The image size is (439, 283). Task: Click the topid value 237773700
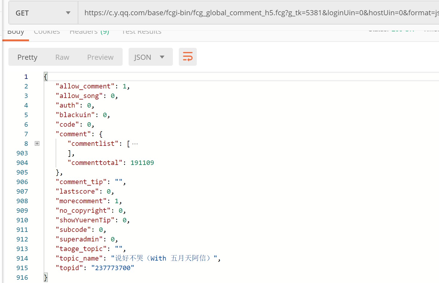click(113, 268)
